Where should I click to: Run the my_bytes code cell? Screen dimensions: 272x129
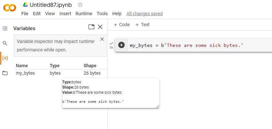pyautogui.click(x=121, y=45)
